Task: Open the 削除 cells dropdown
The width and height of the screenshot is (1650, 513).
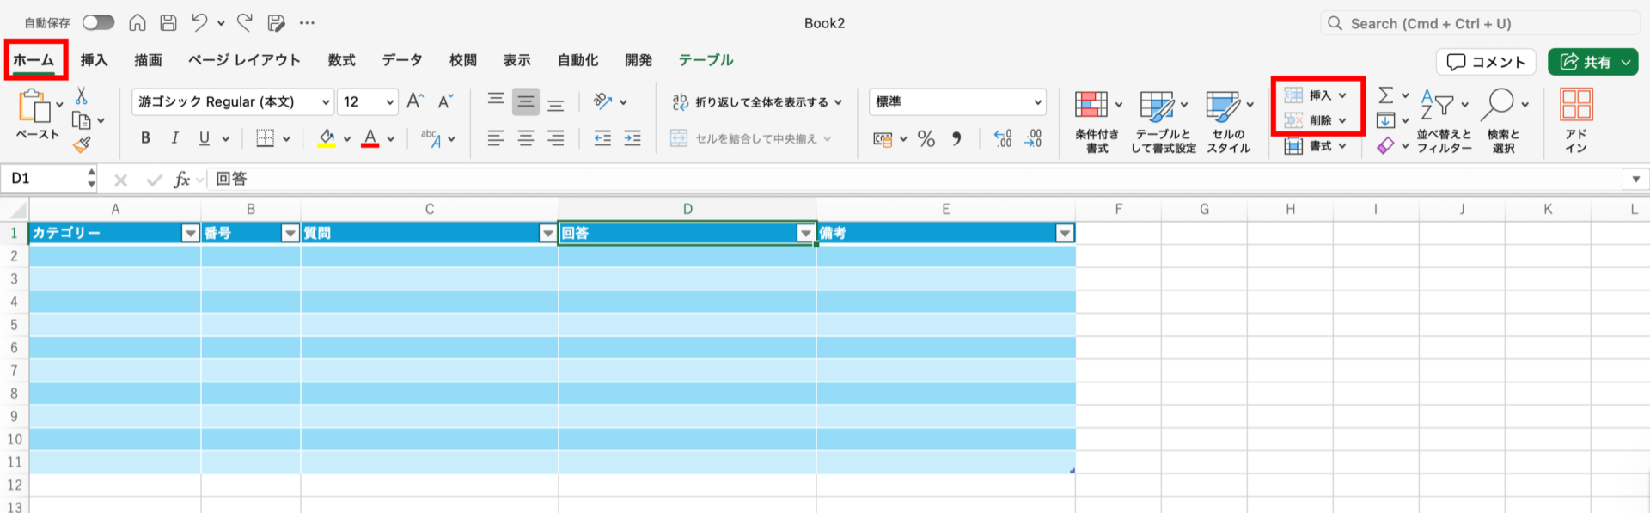Action: click(1316, 121)
